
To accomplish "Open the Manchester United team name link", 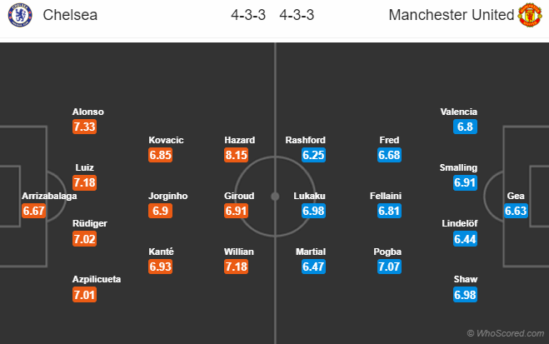I will [452, 15].
